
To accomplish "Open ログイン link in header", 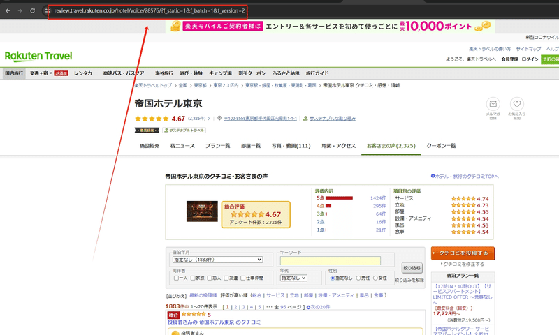I will [530, 59].
